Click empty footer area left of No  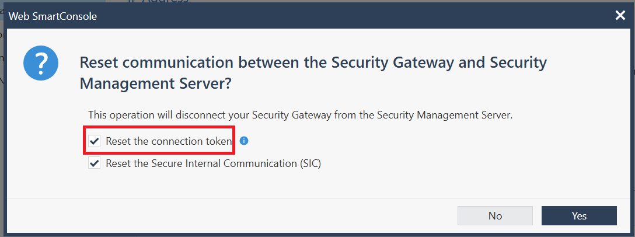coord(231,216)
